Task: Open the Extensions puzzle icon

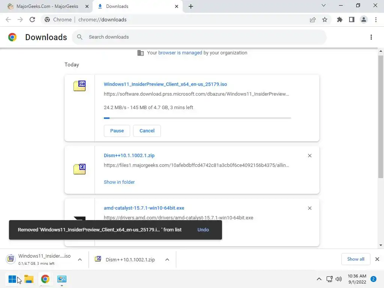Action: point(340,19)
